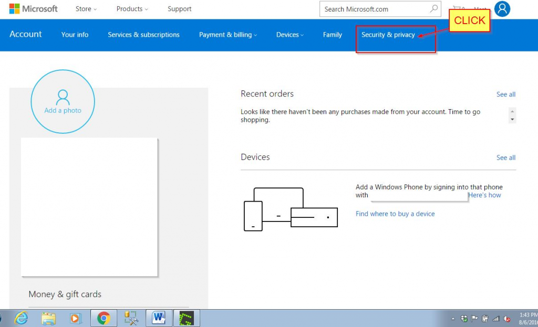Click the muted volume speaker icon
This screenshot has height=327, width=538.
pos(506,319)
